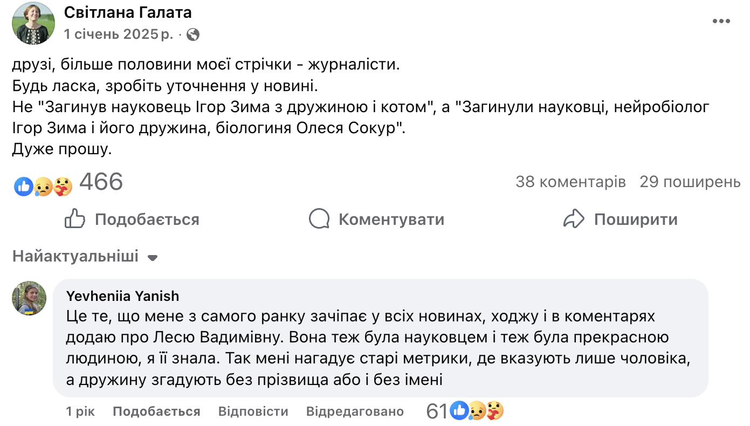
Task: Open the Світлана Галата profile name link
Action: (128, 12)
